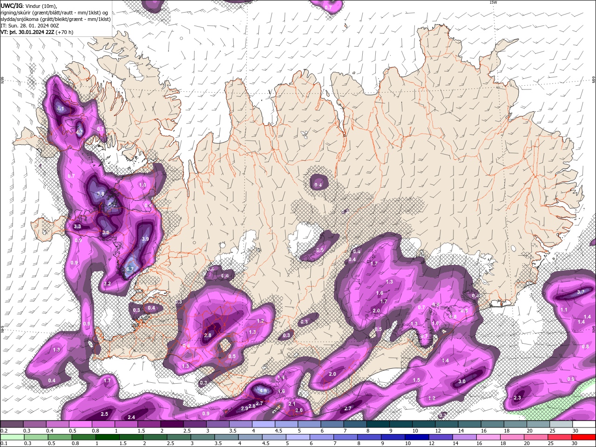
Task: Select the white snow swatch above the 30 label
Action: [x=583, y=424]
